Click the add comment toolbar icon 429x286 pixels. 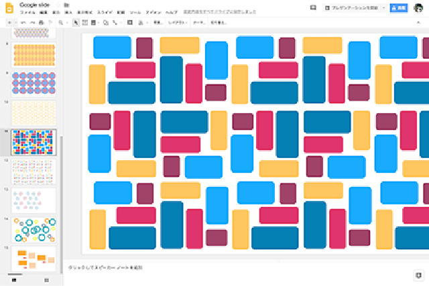pos(130,23)
